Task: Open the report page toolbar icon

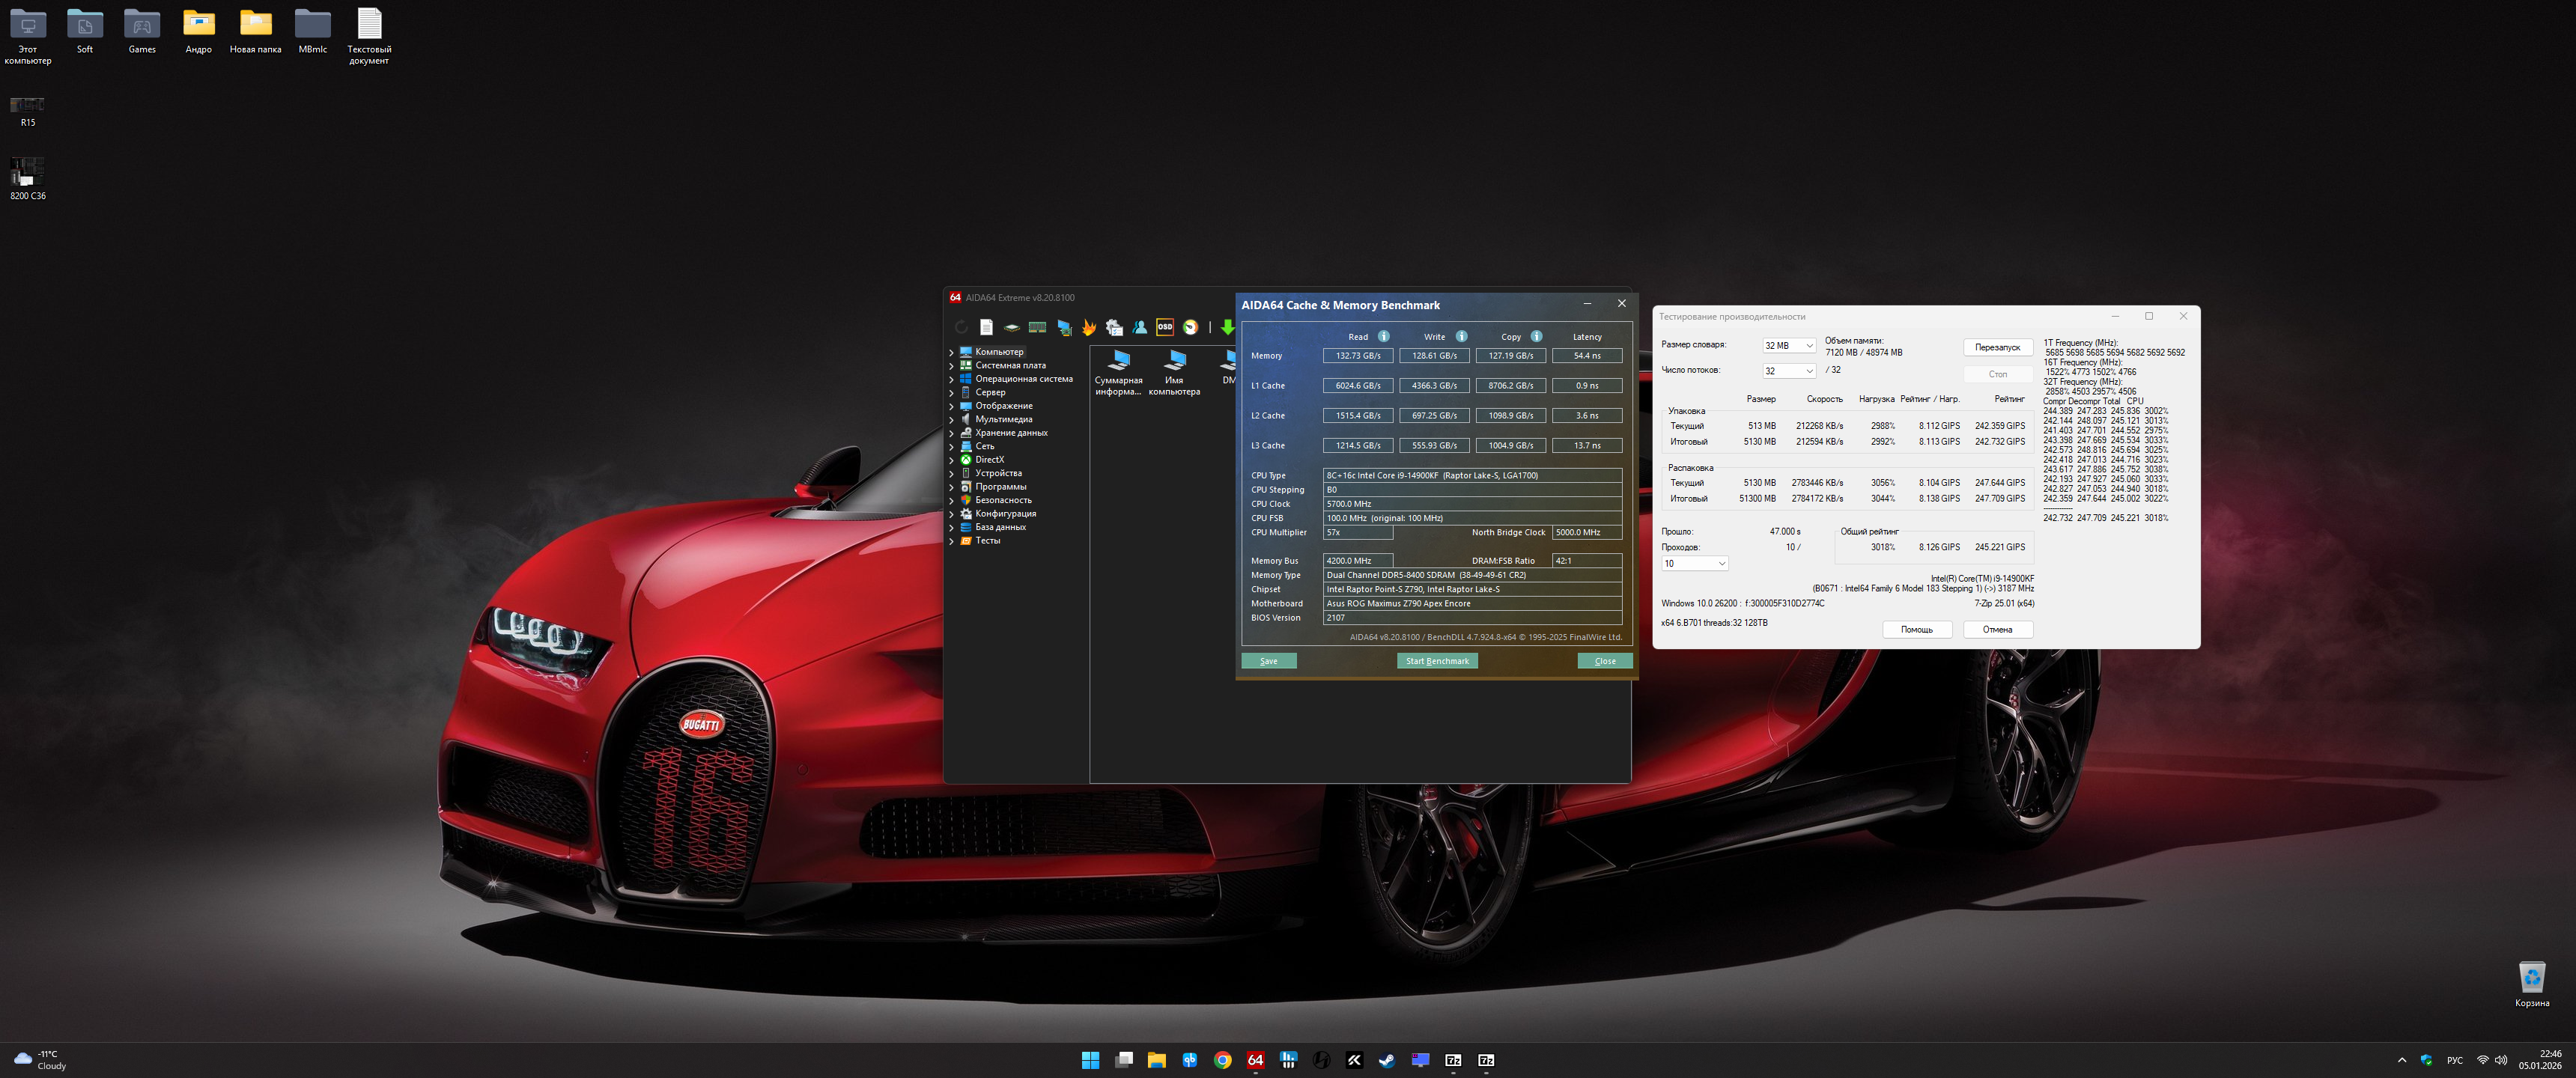Action: pos(986,327)
